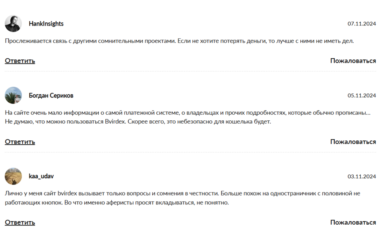The width and height of the screenshot is (384, 228).
Task: Click the date 07.11.2024
Action: [x=361, y=24]
